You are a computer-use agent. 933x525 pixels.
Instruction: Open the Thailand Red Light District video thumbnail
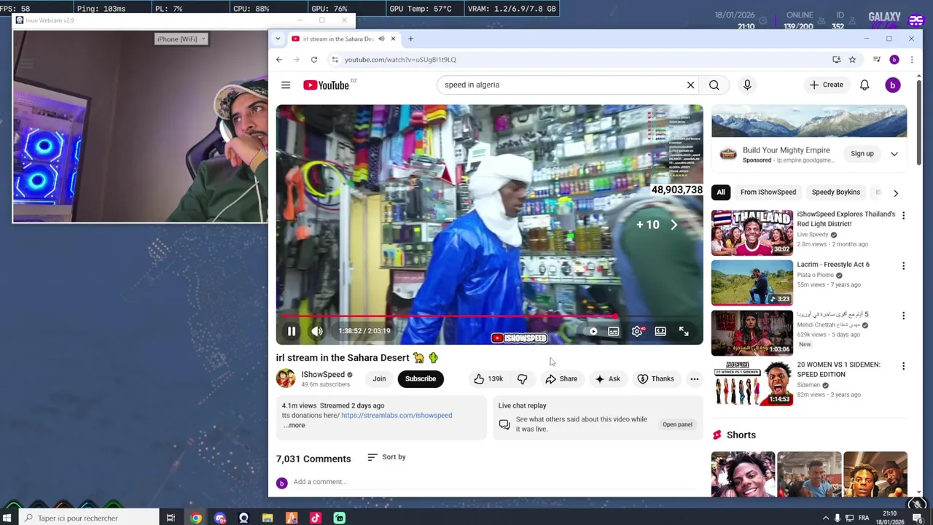click(752, 233)
